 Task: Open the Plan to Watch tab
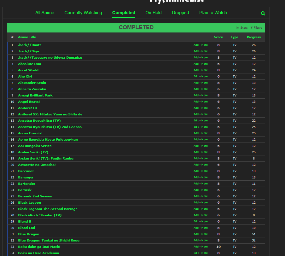point(213,13)
